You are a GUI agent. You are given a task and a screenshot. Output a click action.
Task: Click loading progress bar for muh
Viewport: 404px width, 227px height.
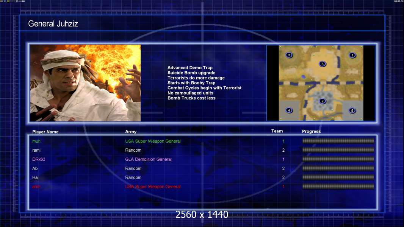tap(338, 141)
